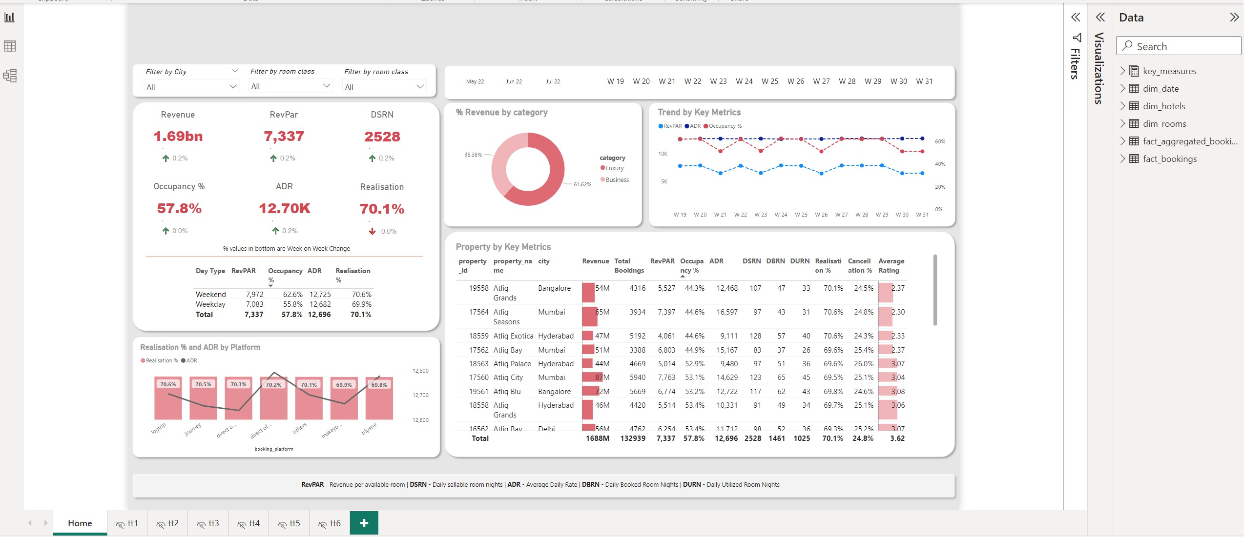Click the calculator icon beside key_measures
Image resolution: width=1244 pixels, height=537 pixels.
tap(1134, 71)
